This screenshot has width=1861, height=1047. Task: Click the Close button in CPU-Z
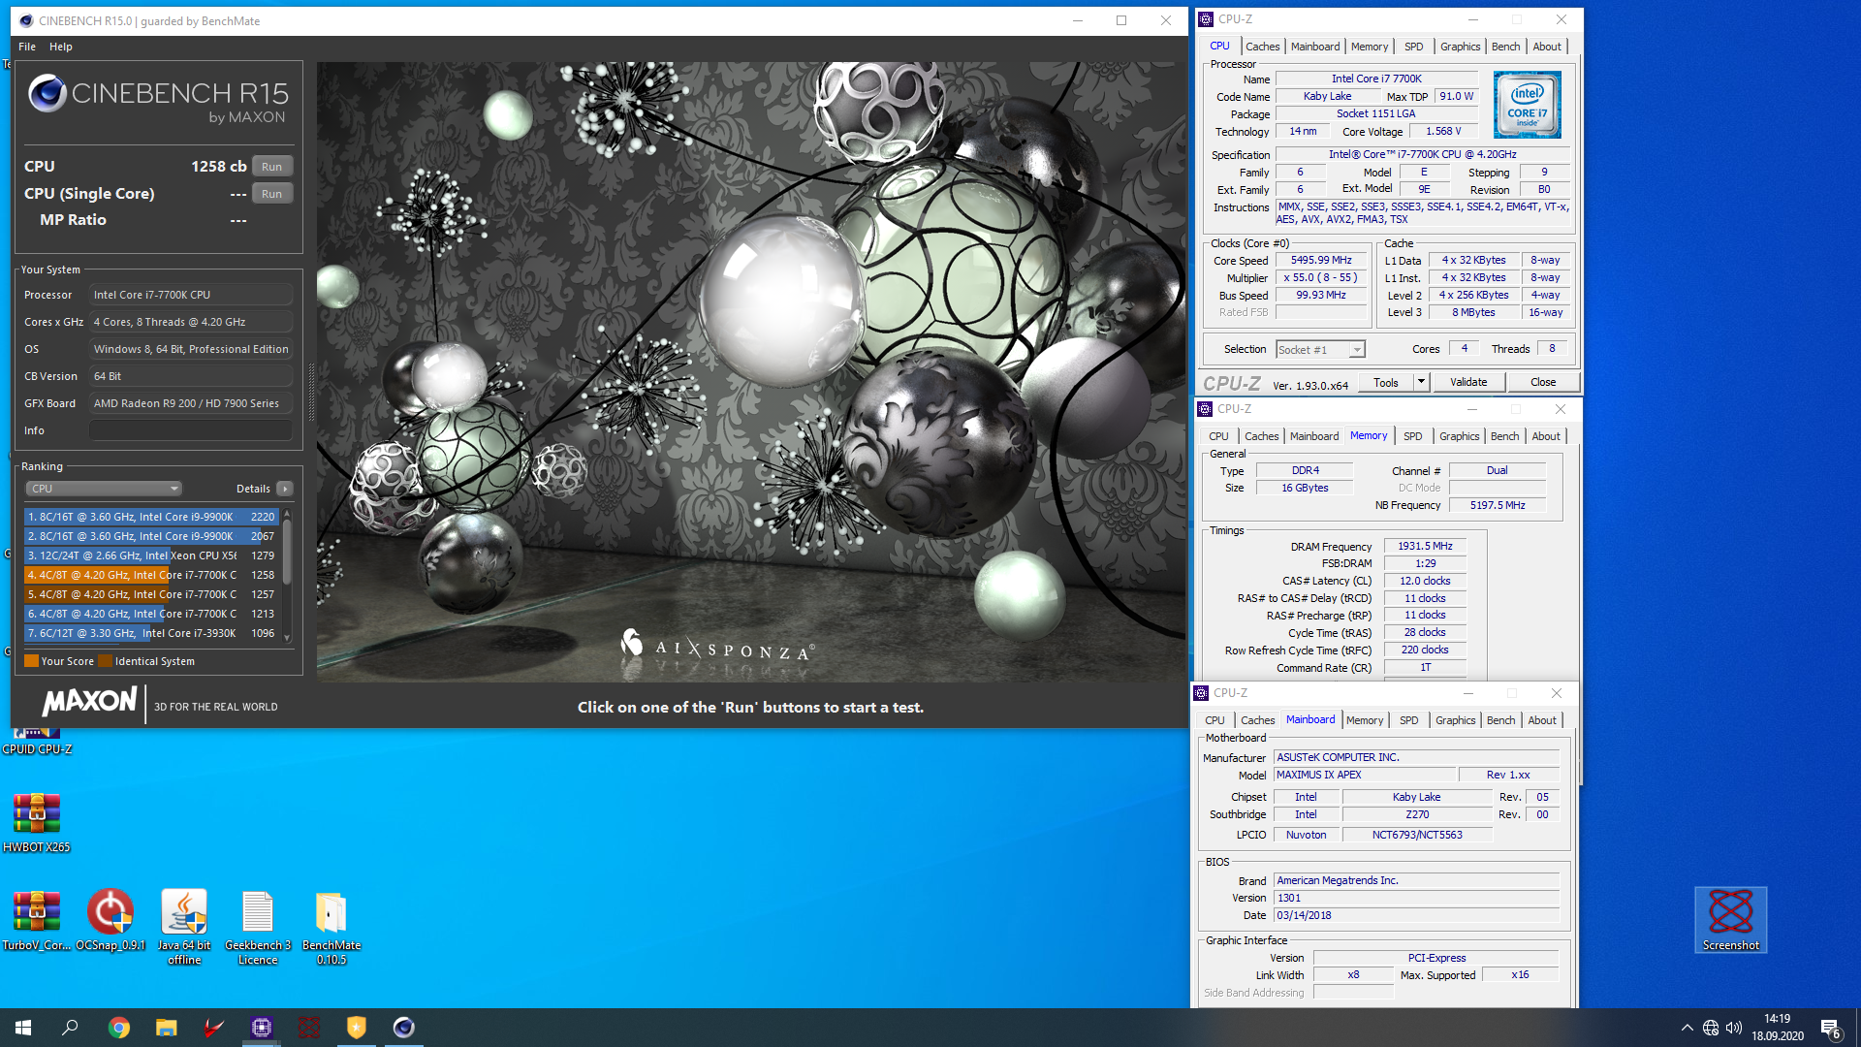click(1543, 382)
